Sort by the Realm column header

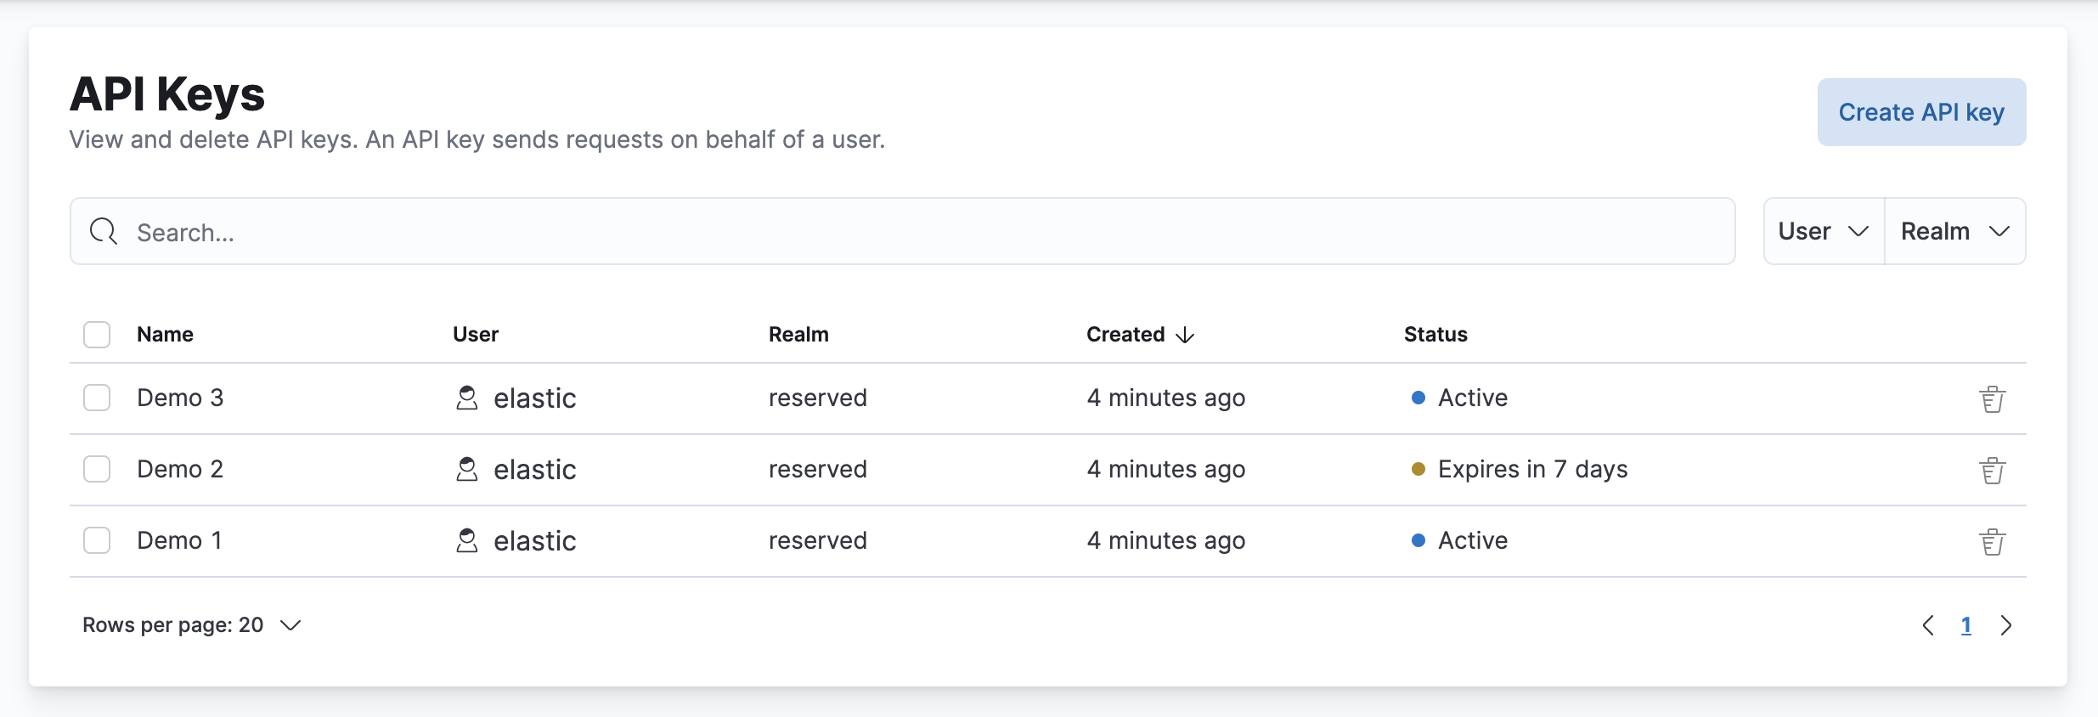click(798, 335)
